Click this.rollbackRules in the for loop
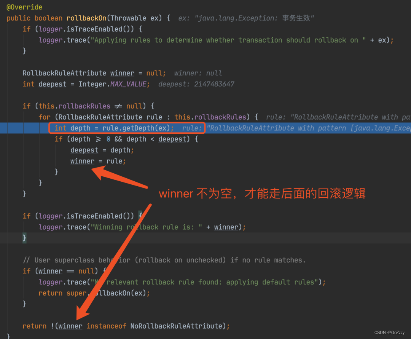Image resolution: width=411 pixels, height=339 pixels. click(210, 117)
